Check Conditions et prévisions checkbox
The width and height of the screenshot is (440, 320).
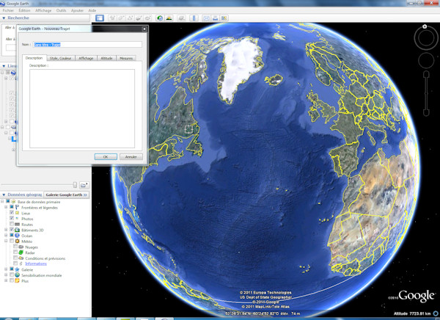[x=15, y=258]
